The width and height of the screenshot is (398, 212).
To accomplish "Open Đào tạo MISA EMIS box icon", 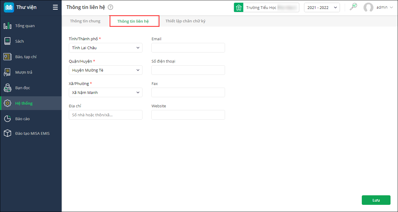I will tap(7, 133).
